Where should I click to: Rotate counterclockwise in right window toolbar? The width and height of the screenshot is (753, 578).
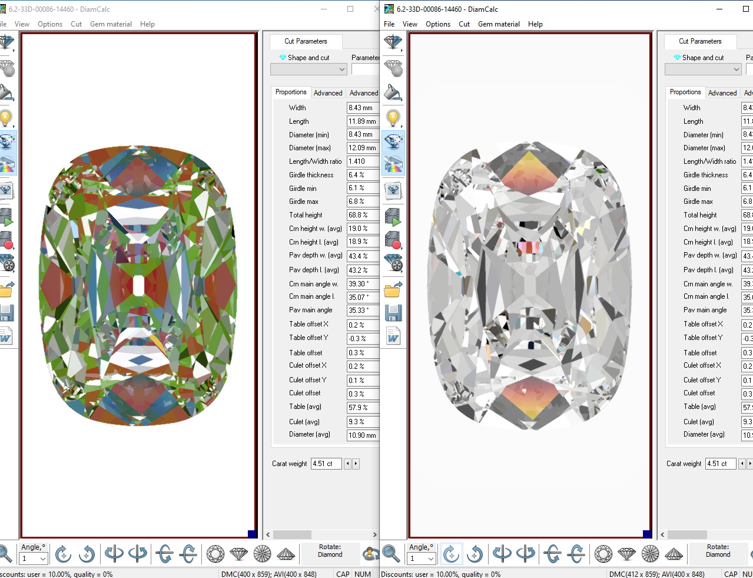[x=475, y=554]
